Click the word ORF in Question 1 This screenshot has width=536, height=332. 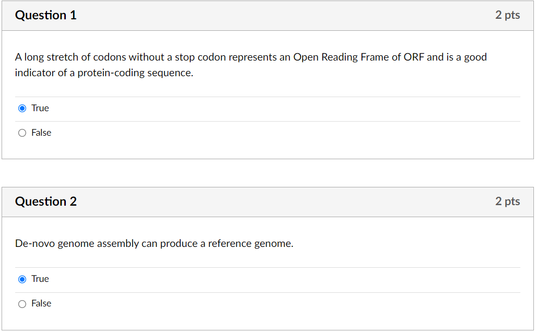tap(414, 57)
